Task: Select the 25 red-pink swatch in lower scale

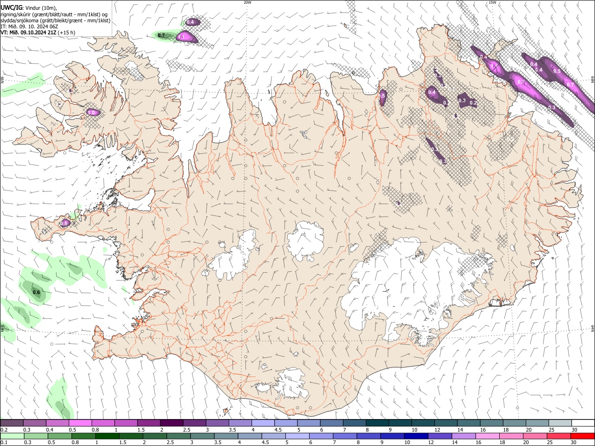Action: (x=559, y=436)
